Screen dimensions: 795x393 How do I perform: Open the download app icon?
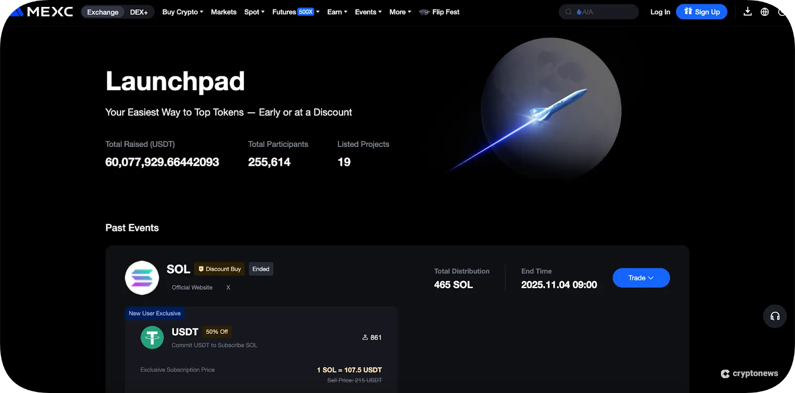747,11
